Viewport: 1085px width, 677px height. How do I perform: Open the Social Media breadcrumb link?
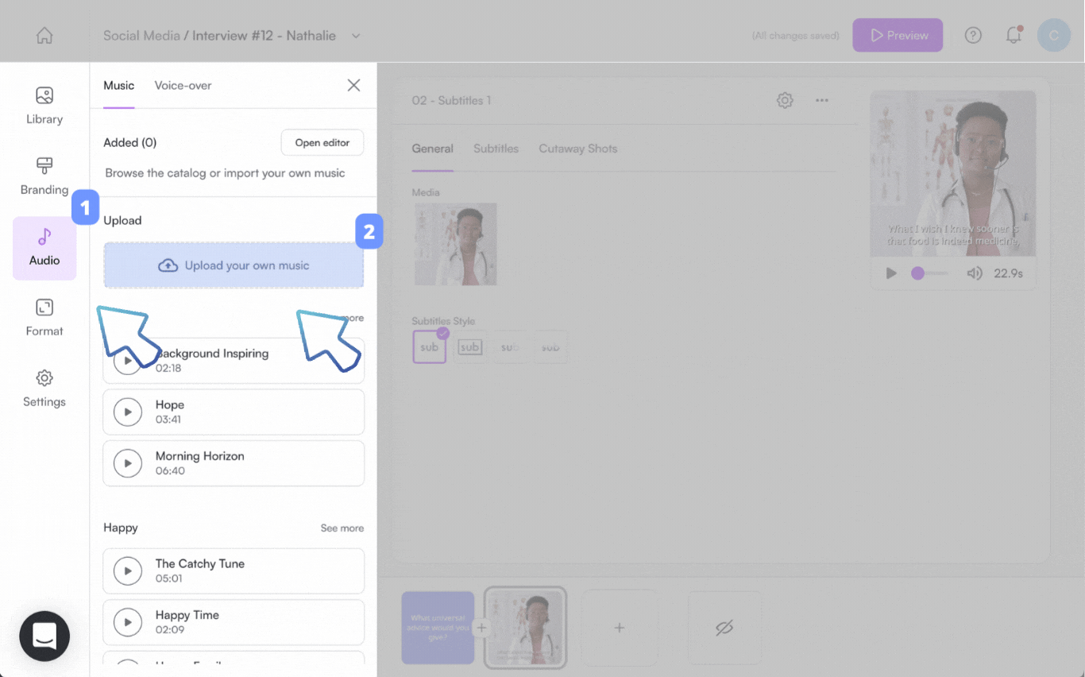click(141, 36)
